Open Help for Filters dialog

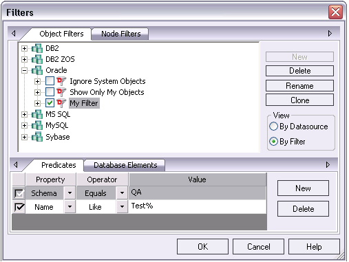point(314,247)
